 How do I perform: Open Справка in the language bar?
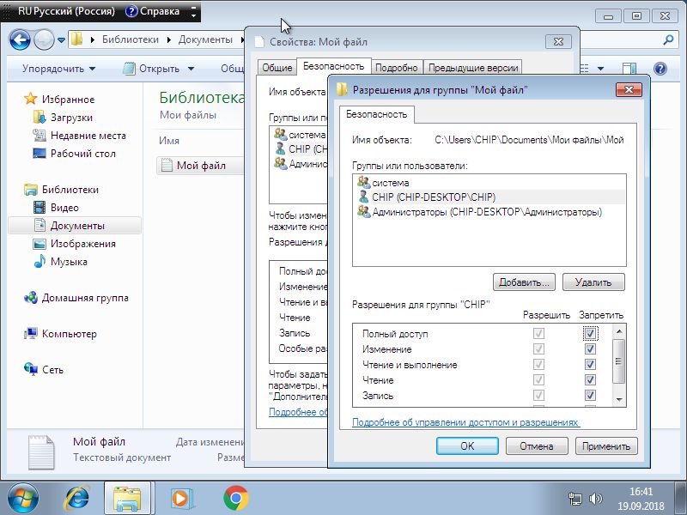[153, 11]
